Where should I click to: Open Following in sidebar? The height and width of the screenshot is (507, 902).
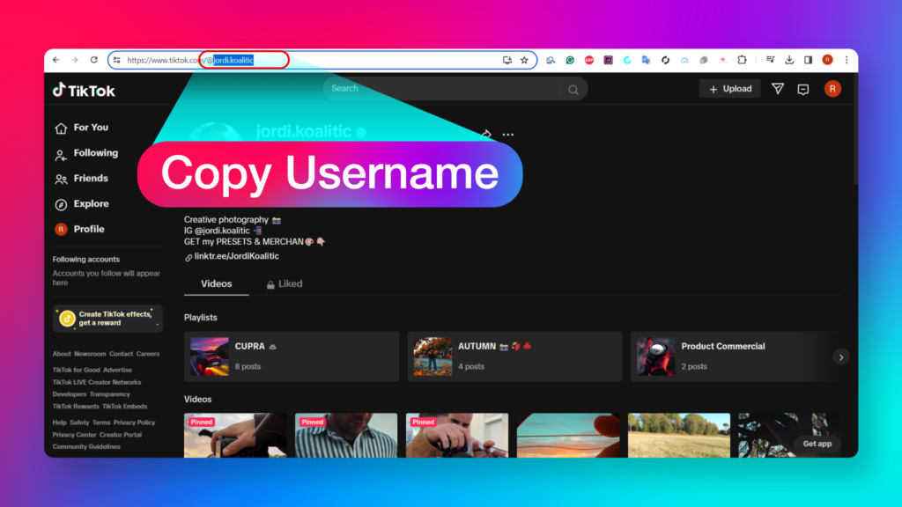tap(86, 153)
